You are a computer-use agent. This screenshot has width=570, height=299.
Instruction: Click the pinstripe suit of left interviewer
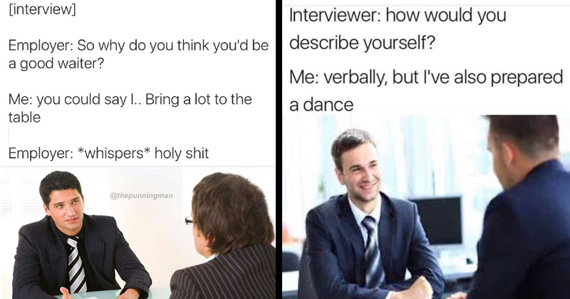tap(222, 273)
